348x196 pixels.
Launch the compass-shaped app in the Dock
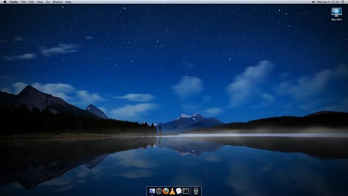159,191
